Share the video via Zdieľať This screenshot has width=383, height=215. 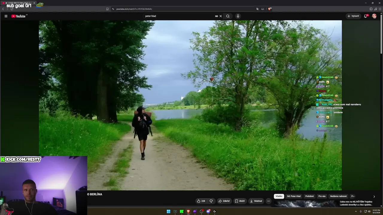point(224,201)
